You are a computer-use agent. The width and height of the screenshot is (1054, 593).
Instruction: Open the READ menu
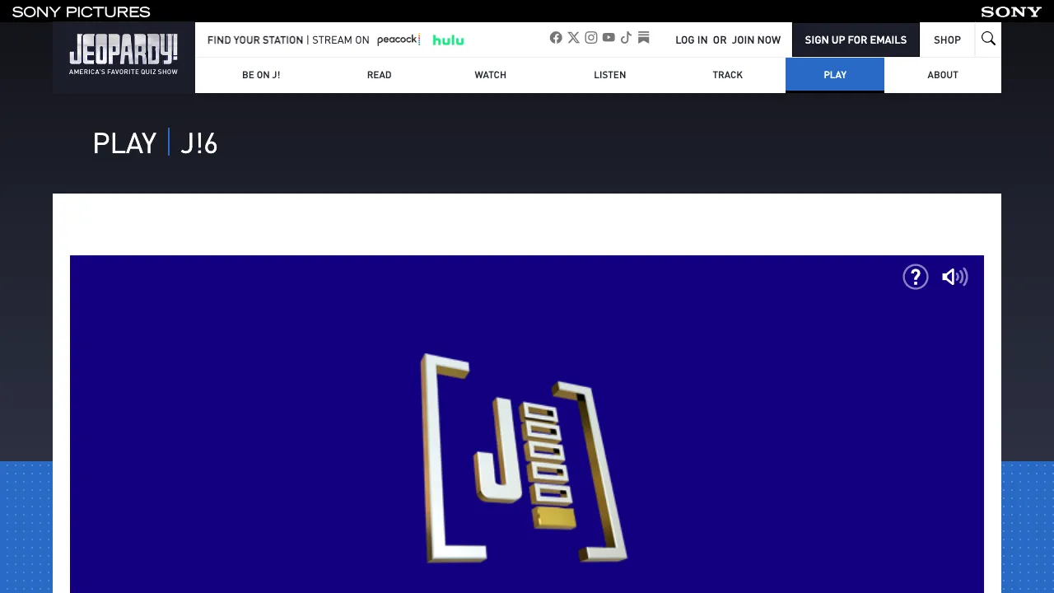[380, 75]
